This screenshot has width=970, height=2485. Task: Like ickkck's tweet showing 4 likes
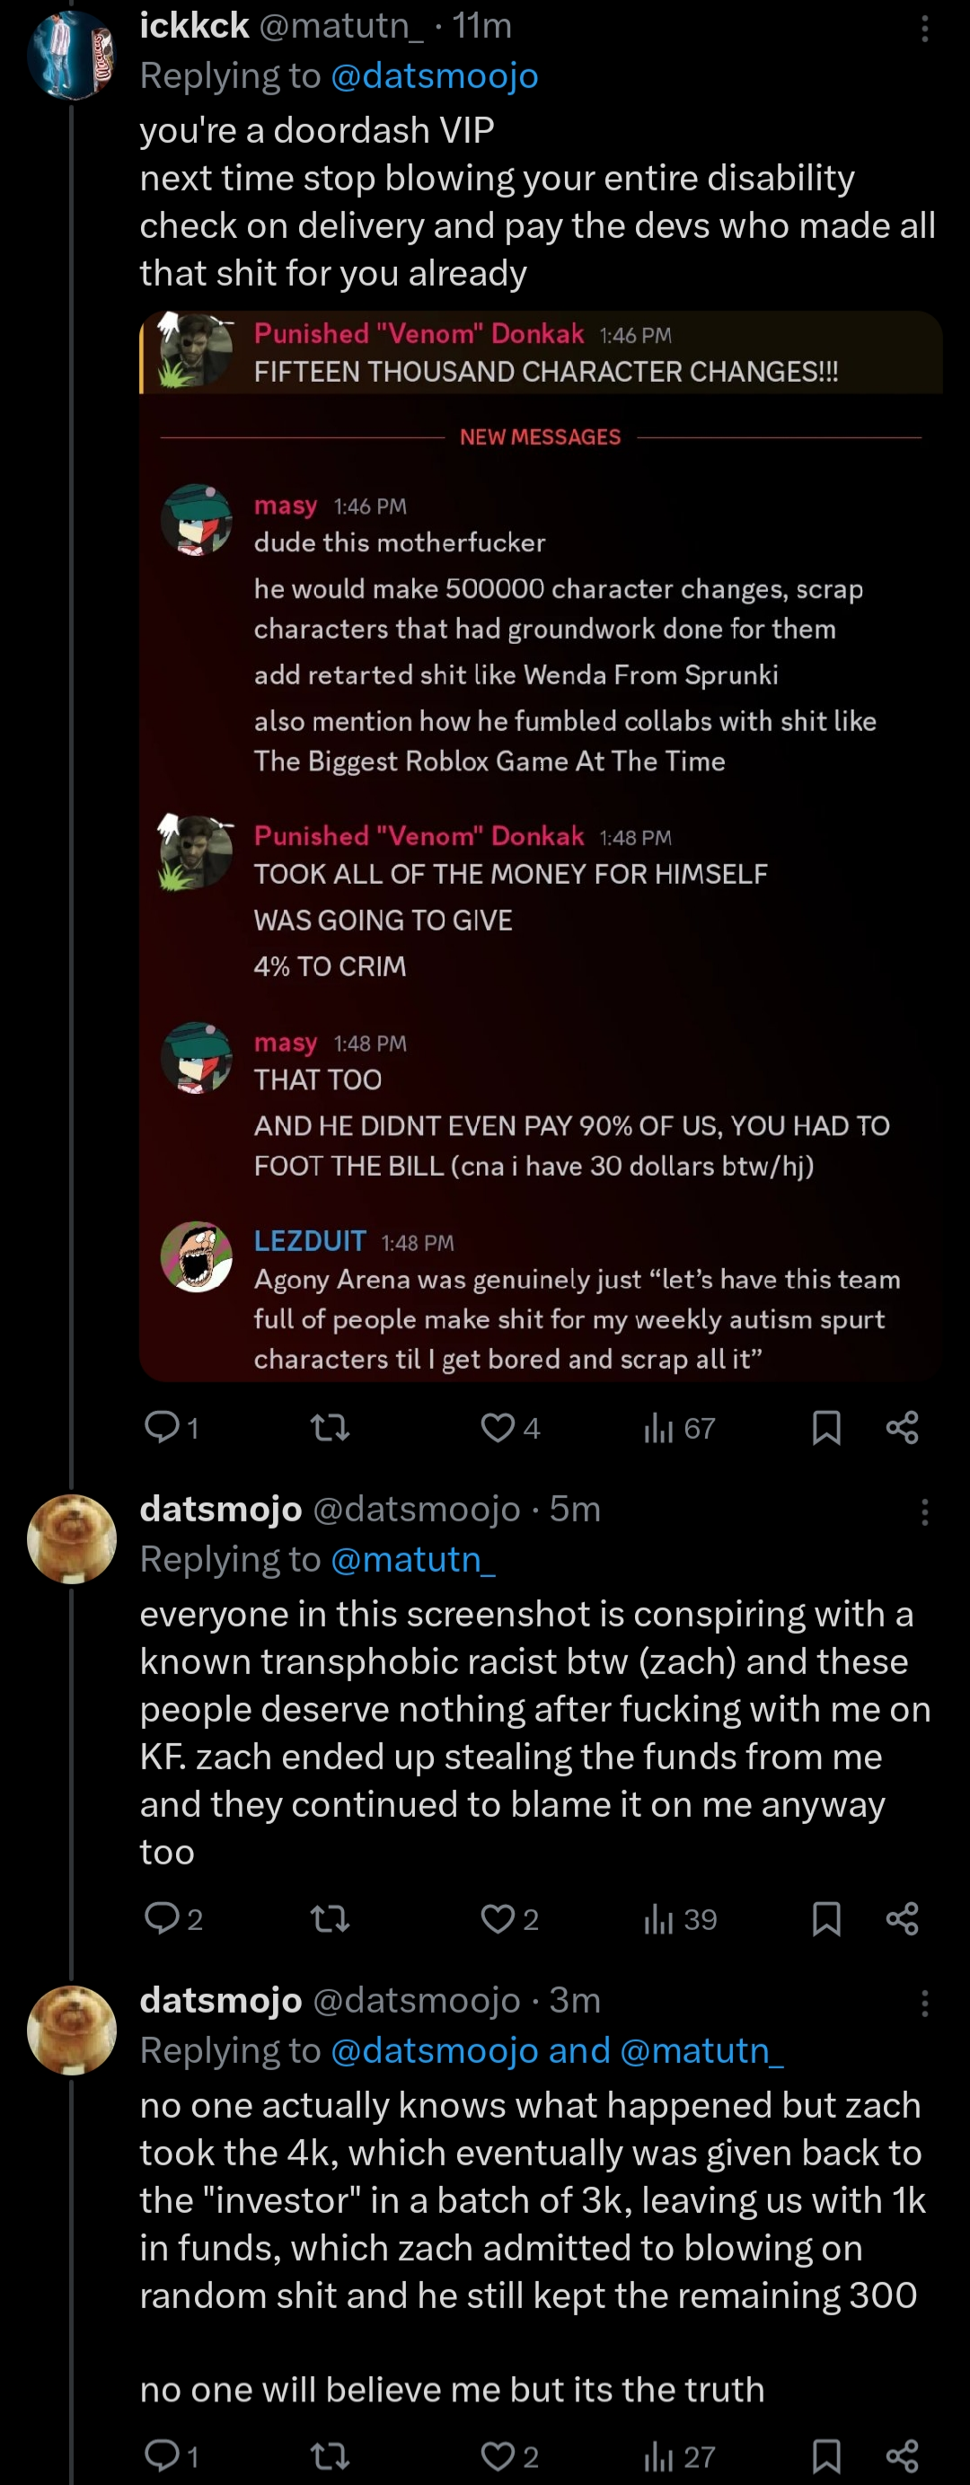(498, 1427)
